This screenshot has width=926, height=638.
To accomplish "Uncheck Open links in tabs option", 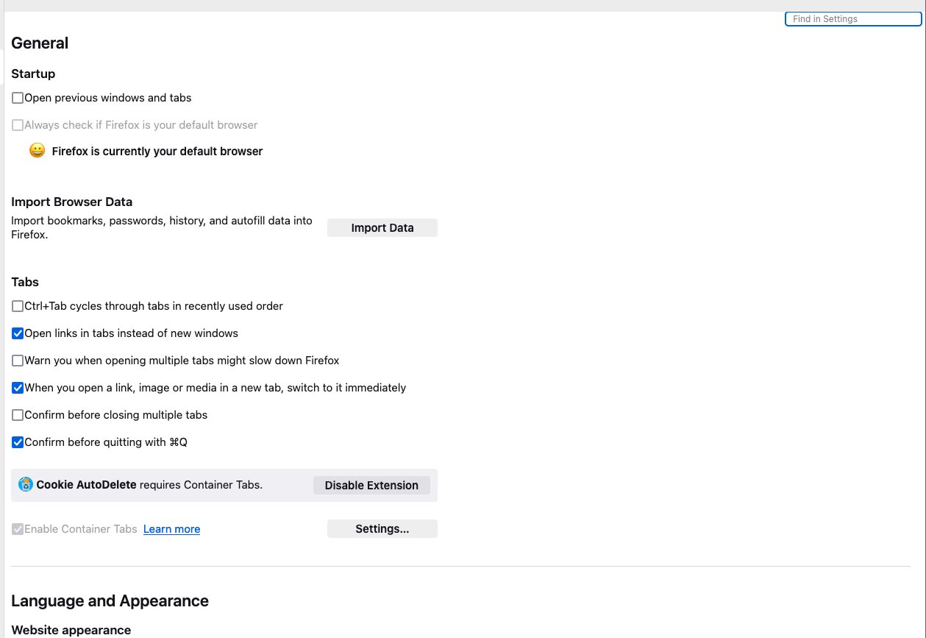I will coord(18,333).
